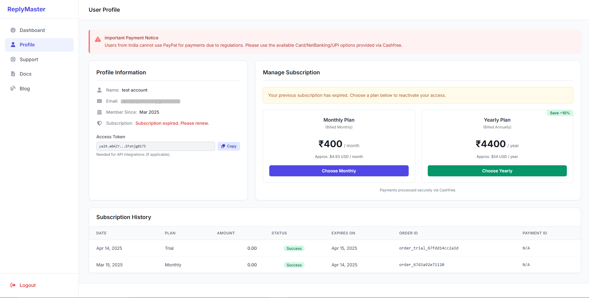589x298 pixels.
Task: Open Docs from sidebar
Action: click(x=39, y=74)
